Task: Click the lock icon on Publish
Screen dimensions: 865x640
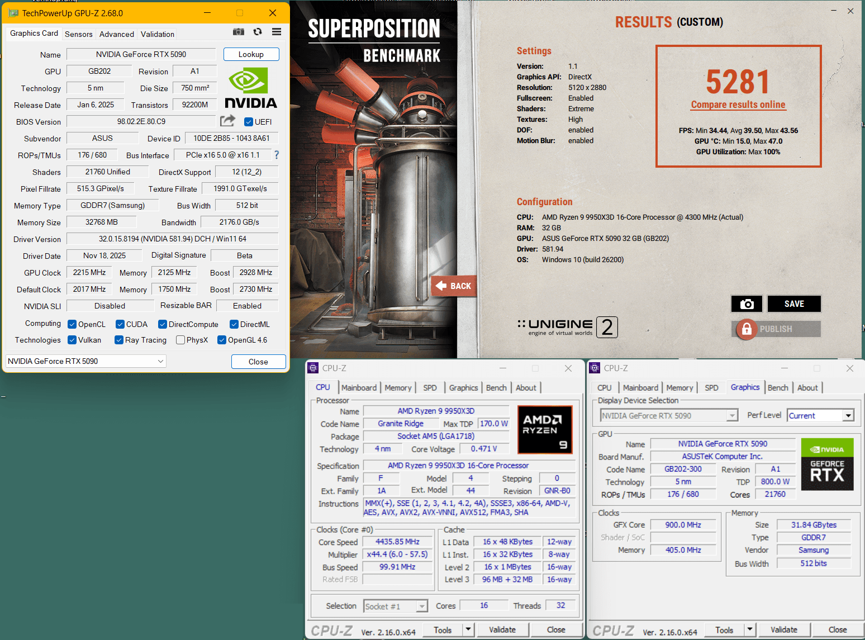Action: click(747, 329)
